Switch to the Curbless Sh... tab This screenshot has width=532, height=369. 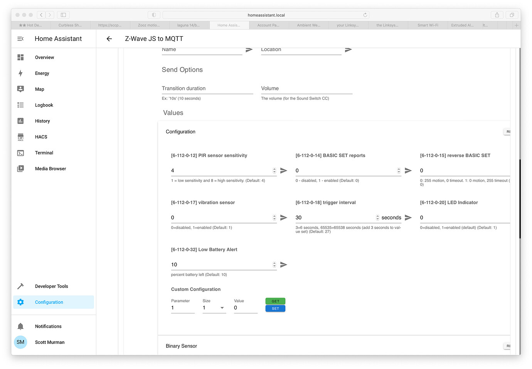point(70,25)
